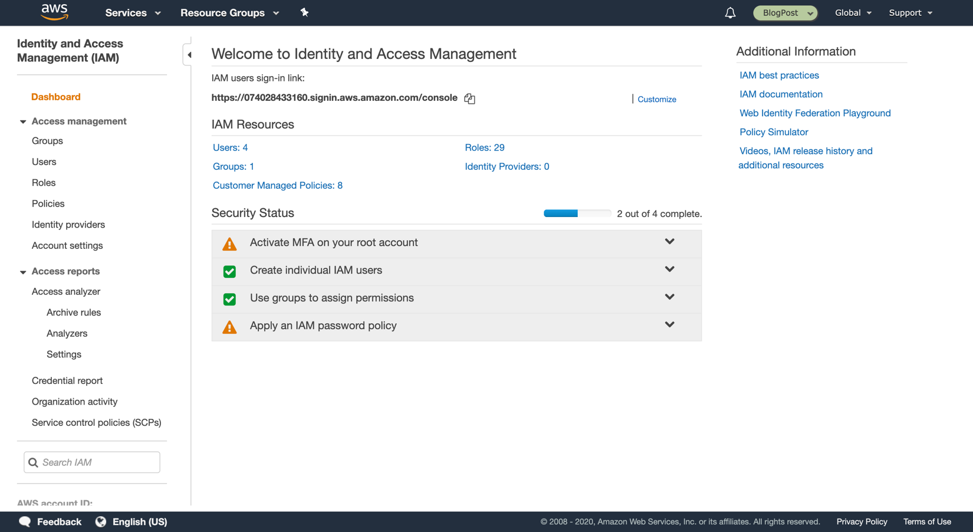Open the notifications bell

(730, 12)
